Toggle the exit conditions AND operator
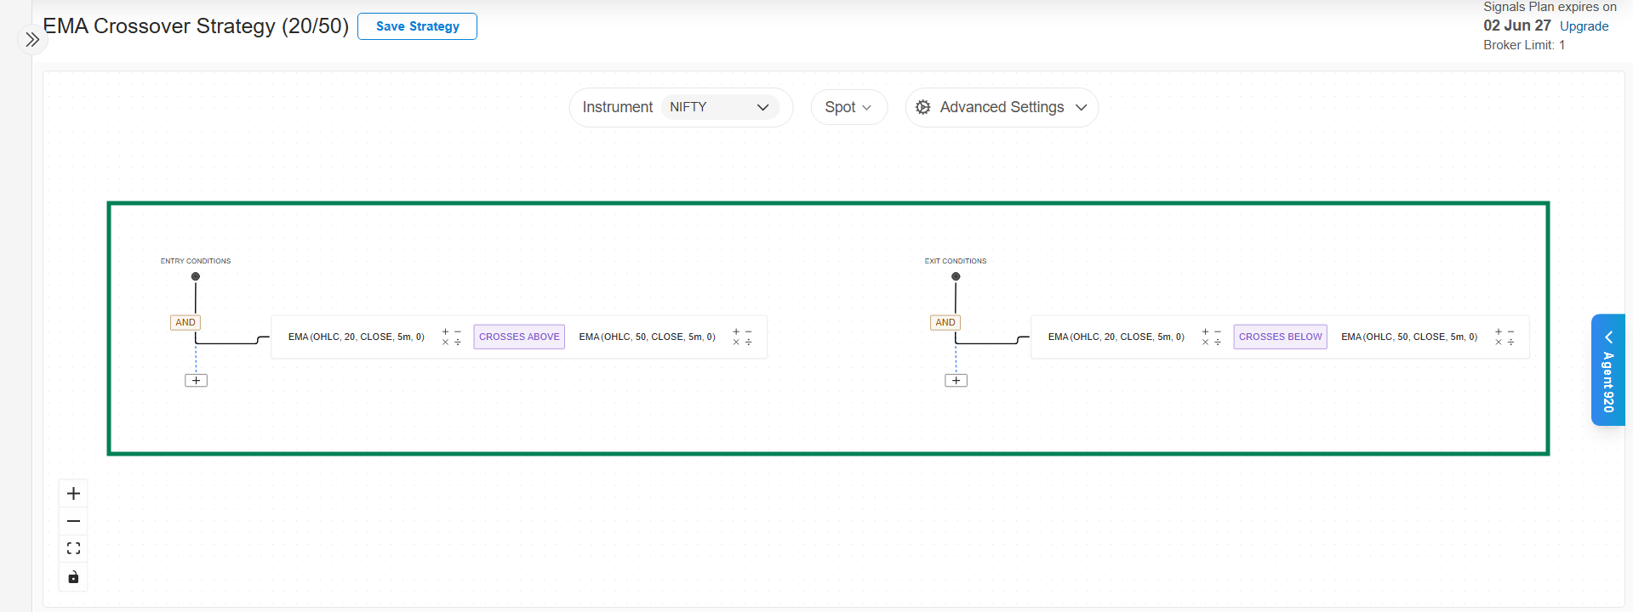Screen dimensions: 1633x612 pos(945,323)
